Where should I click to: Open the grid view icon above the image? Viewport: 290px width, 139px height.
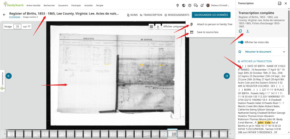[x=151, y=27]
